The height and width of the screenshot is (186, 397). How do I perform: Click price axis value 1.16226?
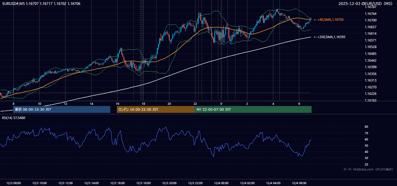coord(370,94)
